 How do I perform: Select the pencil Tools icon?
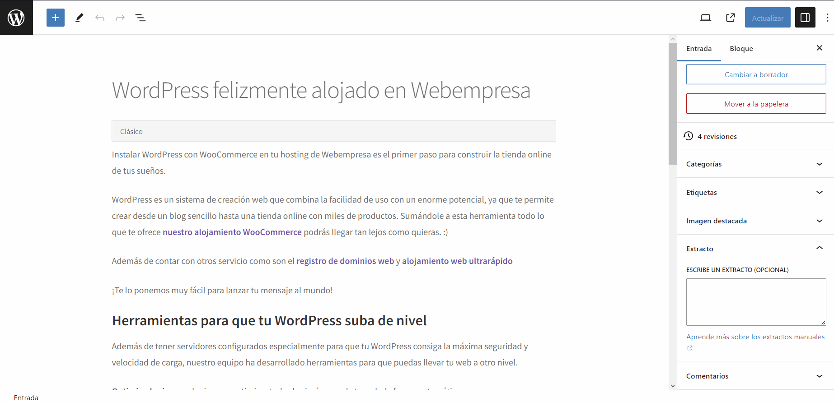(79, 18)
